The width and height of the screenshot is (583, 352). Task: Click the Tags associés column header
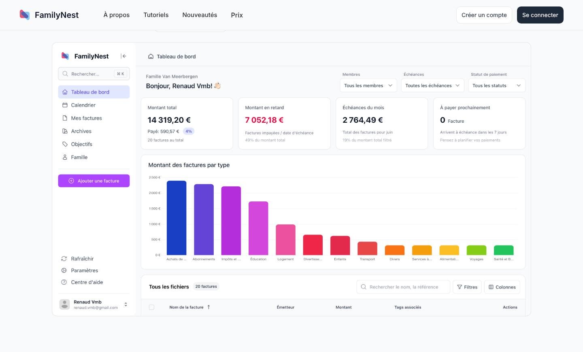coord(408,307)
